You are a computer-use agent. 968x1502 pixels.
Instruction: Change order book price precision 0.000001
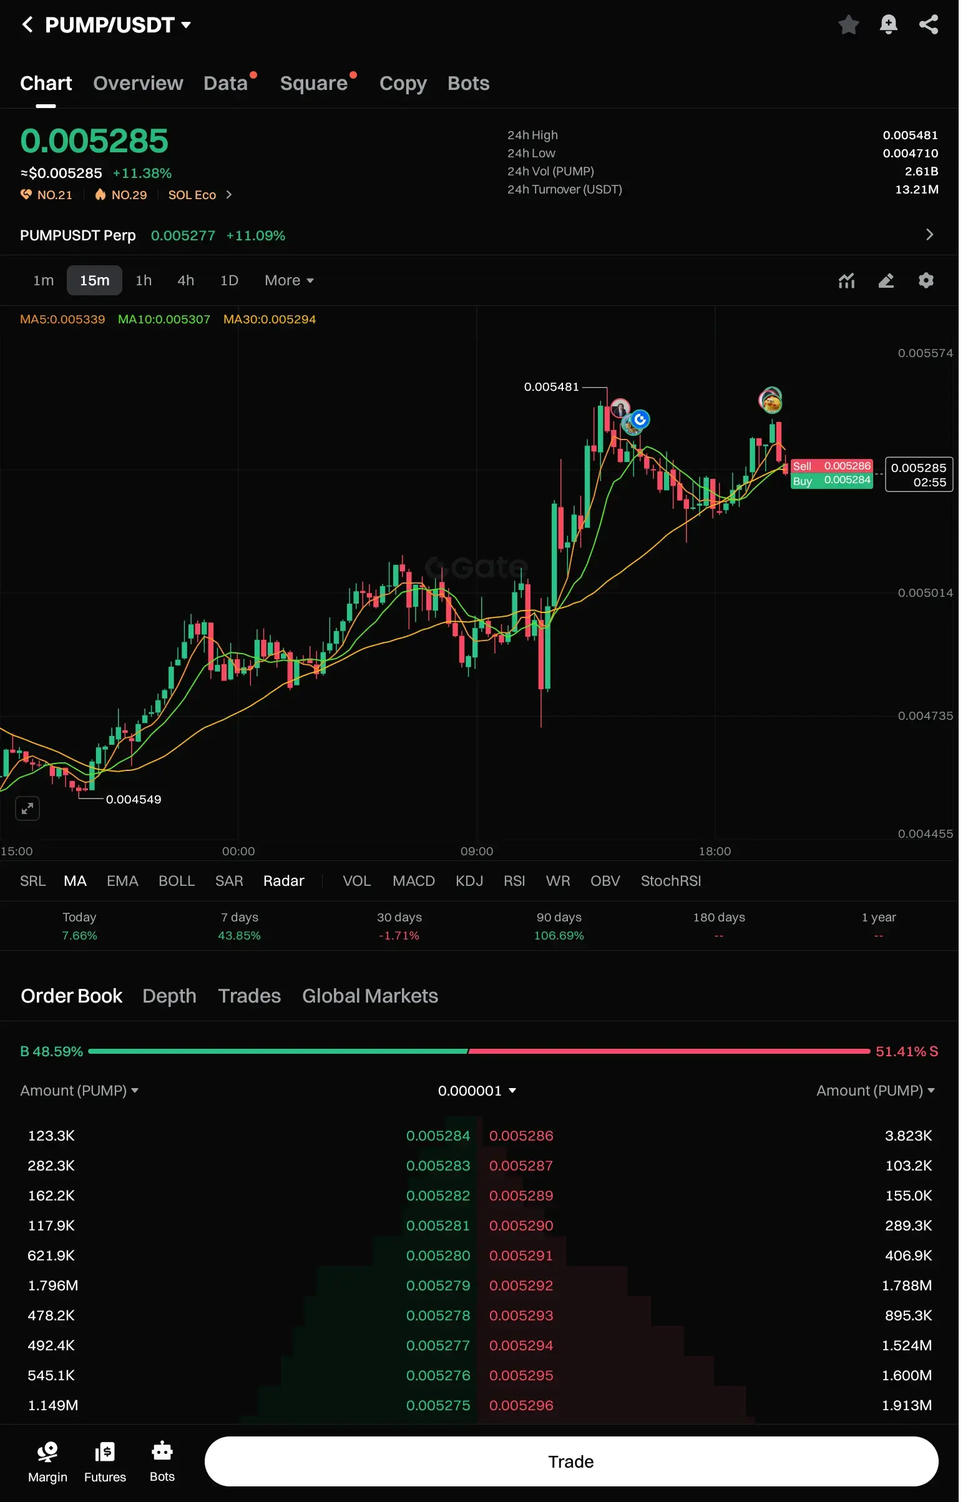pyautogui.click(x=477, y=1091)
